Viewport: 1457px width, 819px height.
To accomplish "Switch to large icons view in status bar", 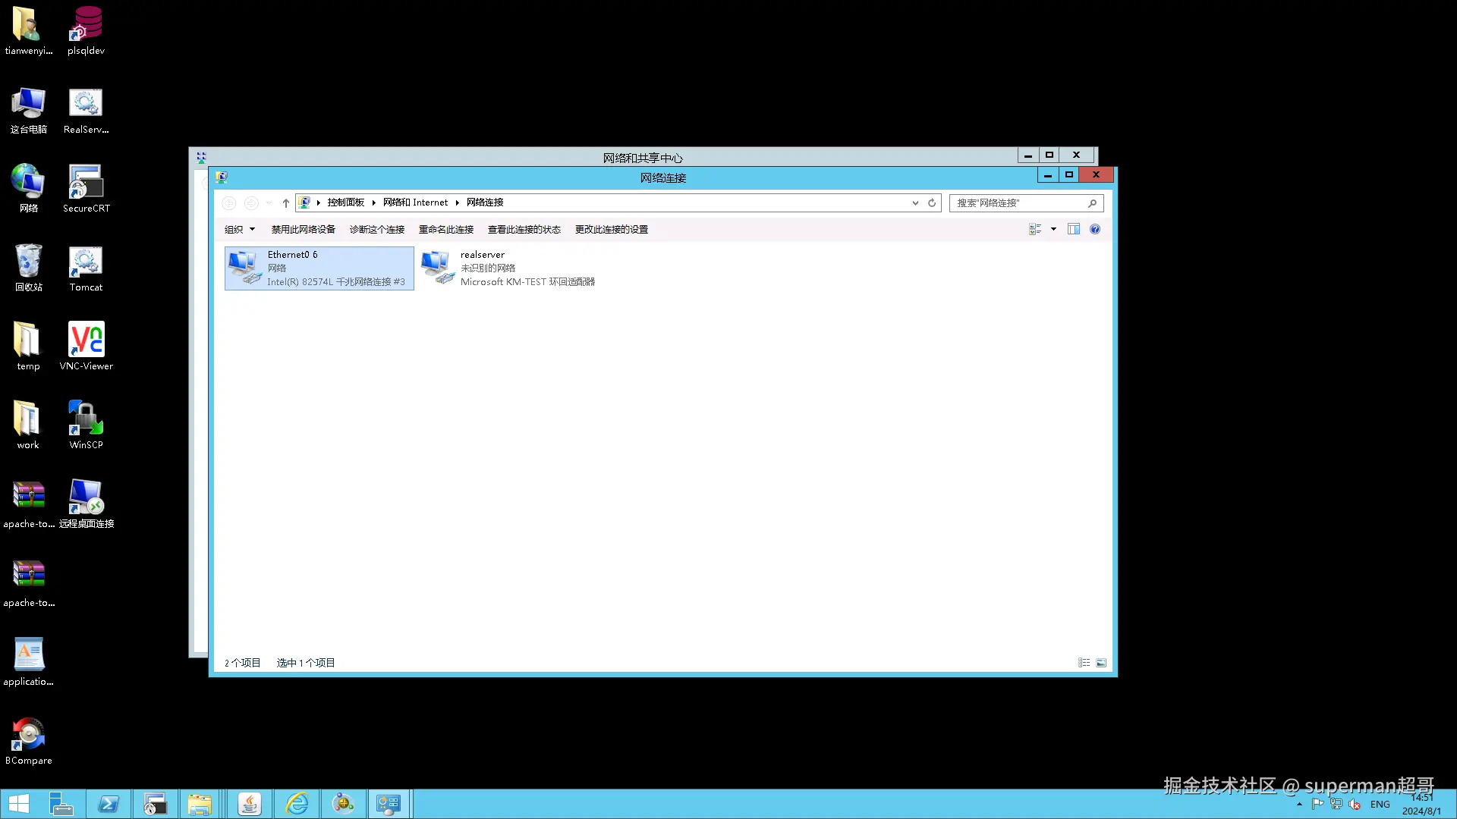I will 1101,663.
